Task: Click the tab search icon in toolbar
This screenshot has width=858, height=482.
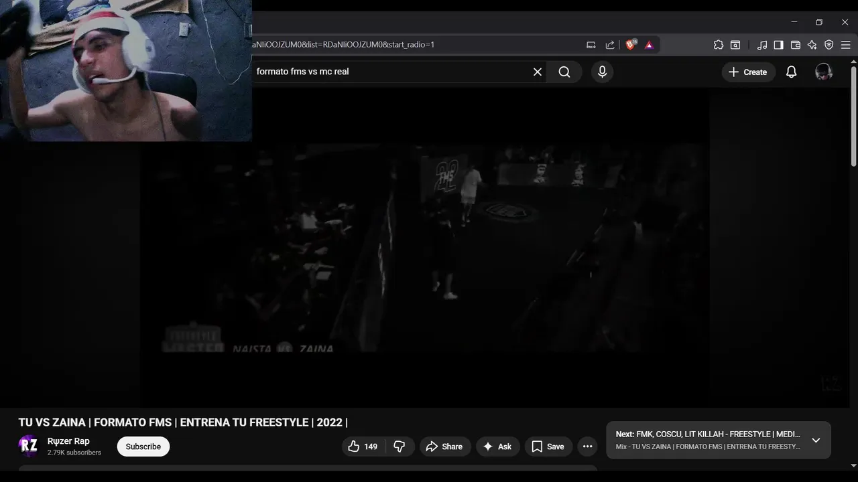Action: [735, 45]
